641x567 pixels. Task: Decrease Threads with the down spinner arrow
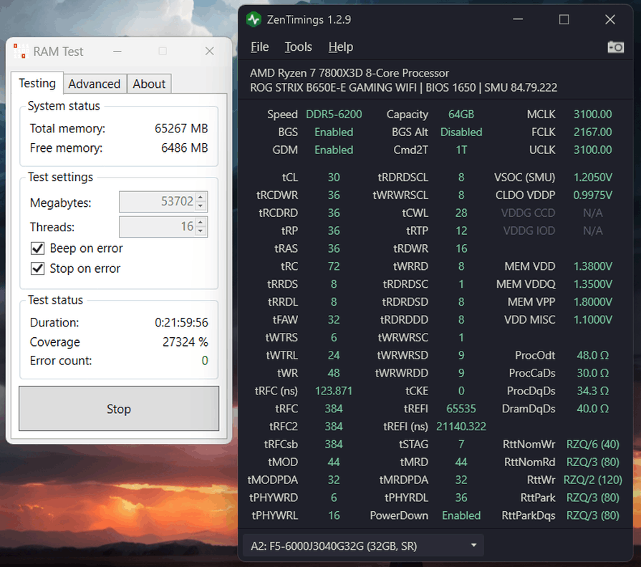[201, 231]
